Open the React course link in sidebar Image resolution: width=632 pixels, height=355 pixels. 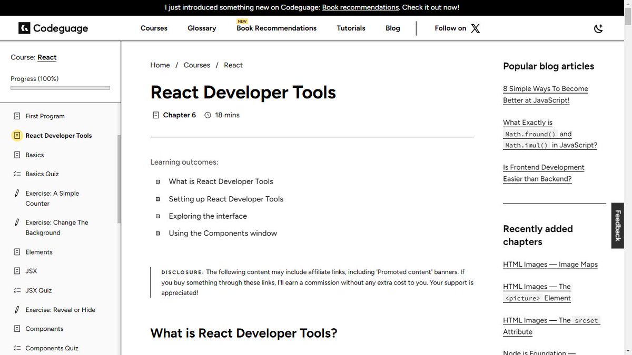(47, 57)
